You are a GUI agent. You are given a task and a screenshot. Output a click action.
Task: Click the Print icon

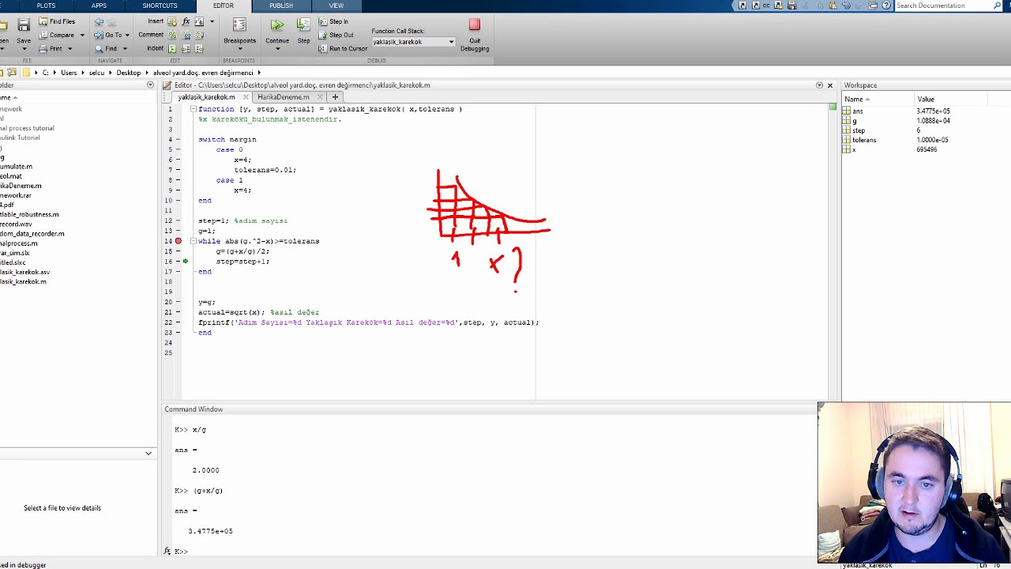tap(43, 48)
